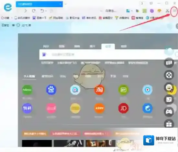Click the smiley face sidebar icon
The image size is (178, 152).
(169, 87)
